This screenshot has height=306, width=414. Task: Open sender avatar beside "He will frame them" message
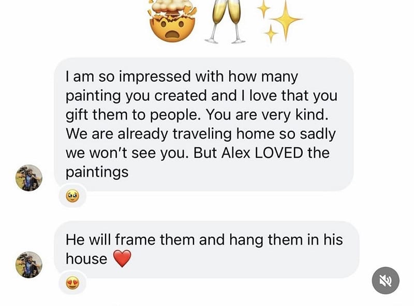pyautogui.click(x=29, y=265)
